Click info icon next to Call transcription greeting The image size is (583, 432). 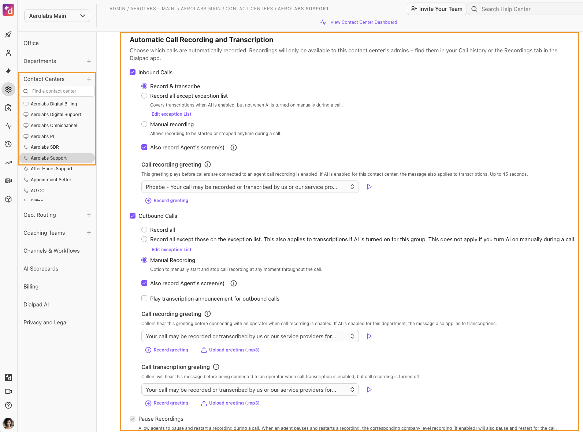click(x=216, y=367)
